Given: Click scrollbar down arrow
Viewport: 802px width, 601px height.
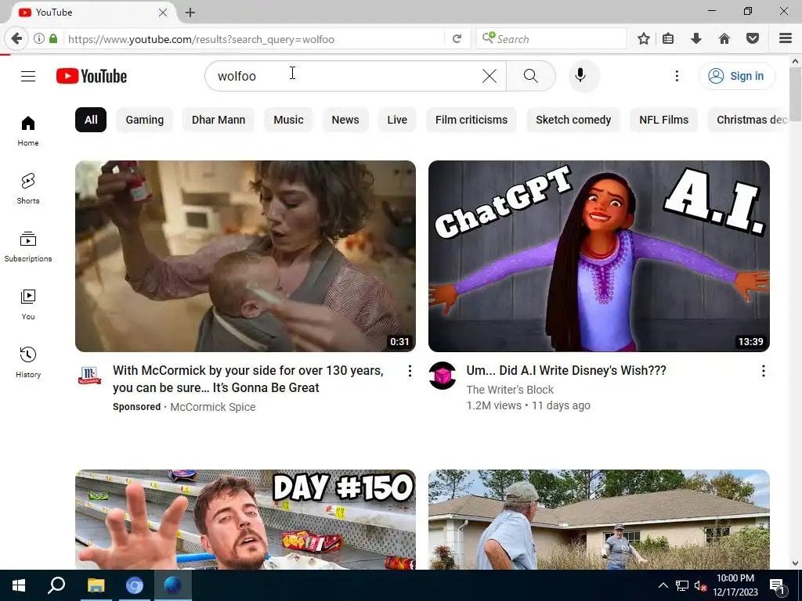Looking at the screenshot, I should click(796, 563).
